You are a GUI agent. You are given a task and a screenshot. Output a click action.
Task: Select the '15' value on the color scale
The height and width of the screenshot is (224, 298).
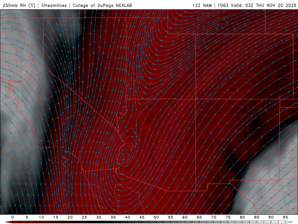(56, 217)
